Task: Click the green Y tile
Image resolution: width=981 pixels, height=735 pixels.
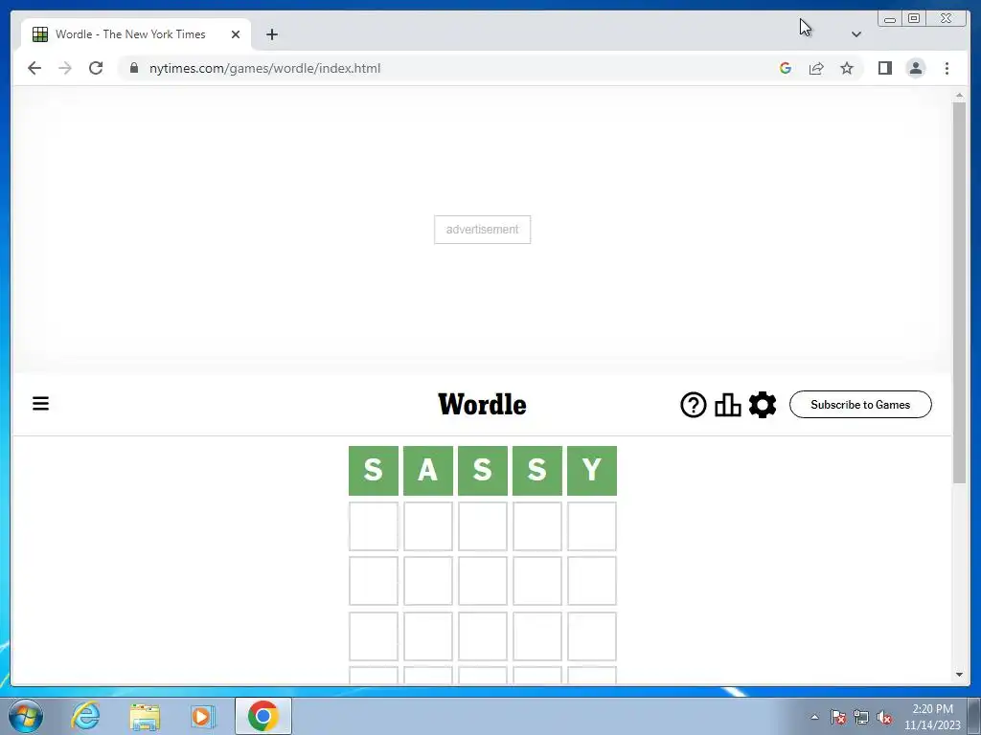Action: coord(592,471)
